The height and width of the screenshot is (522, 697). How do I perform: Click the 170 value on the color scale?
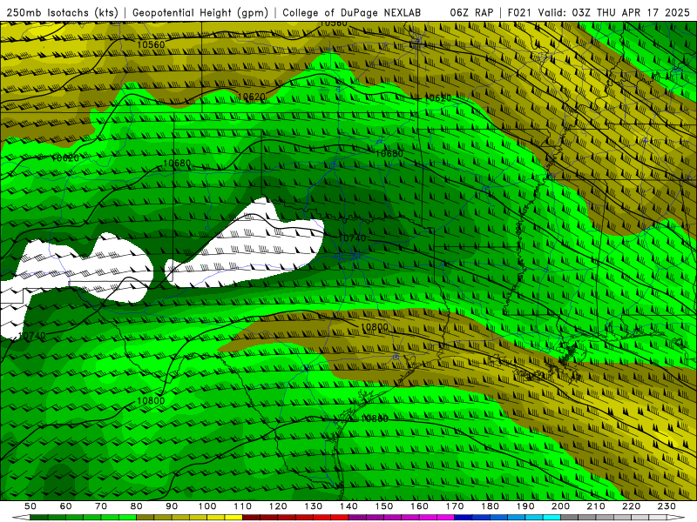click(x=455, y=506)
